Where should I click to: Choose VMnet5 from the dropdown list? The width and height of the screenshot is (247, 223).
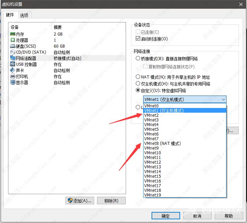click(184, 129)
